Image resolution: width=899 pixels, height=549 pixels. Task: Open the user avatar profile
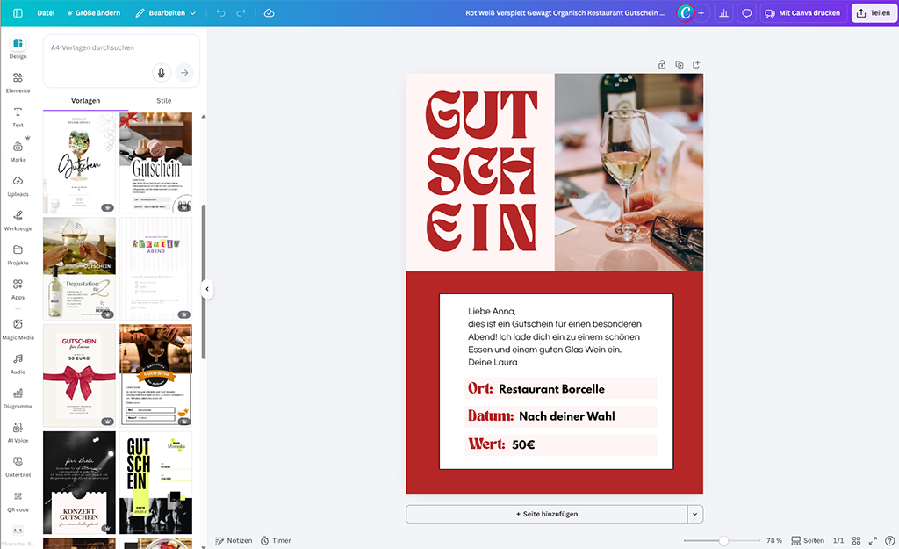point(685,12)
